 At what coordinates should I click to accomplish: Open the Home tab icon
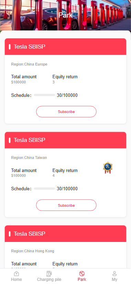coord(17,274)
